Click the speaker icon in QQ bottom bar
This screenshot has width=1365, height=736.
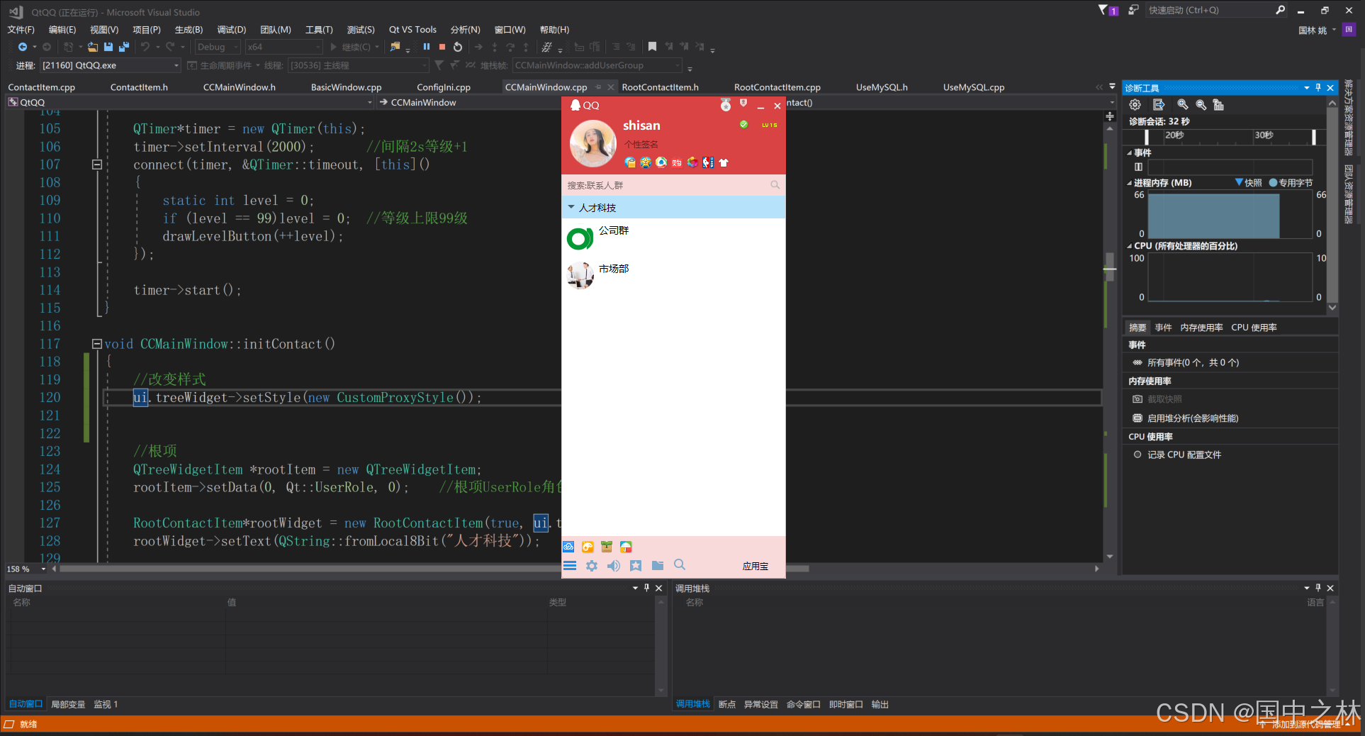coord(614,566)
